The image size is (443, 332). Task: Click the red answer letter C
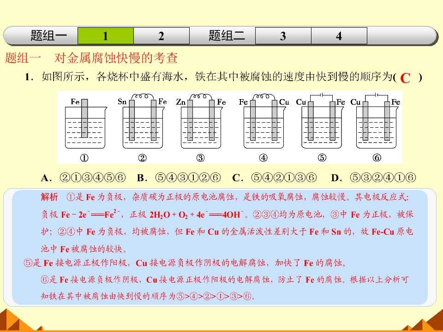coord(405,78)
